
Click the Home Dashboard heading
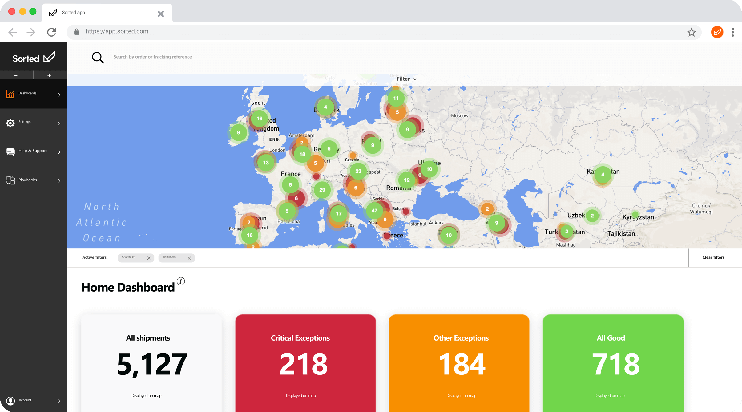(128, 287)
